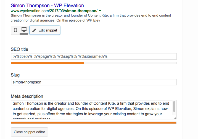Click the textarea resize handle corner
Image resolution: width=198 pixels, height=139 pixels.
pyautogui.click(x=175, y=118)
